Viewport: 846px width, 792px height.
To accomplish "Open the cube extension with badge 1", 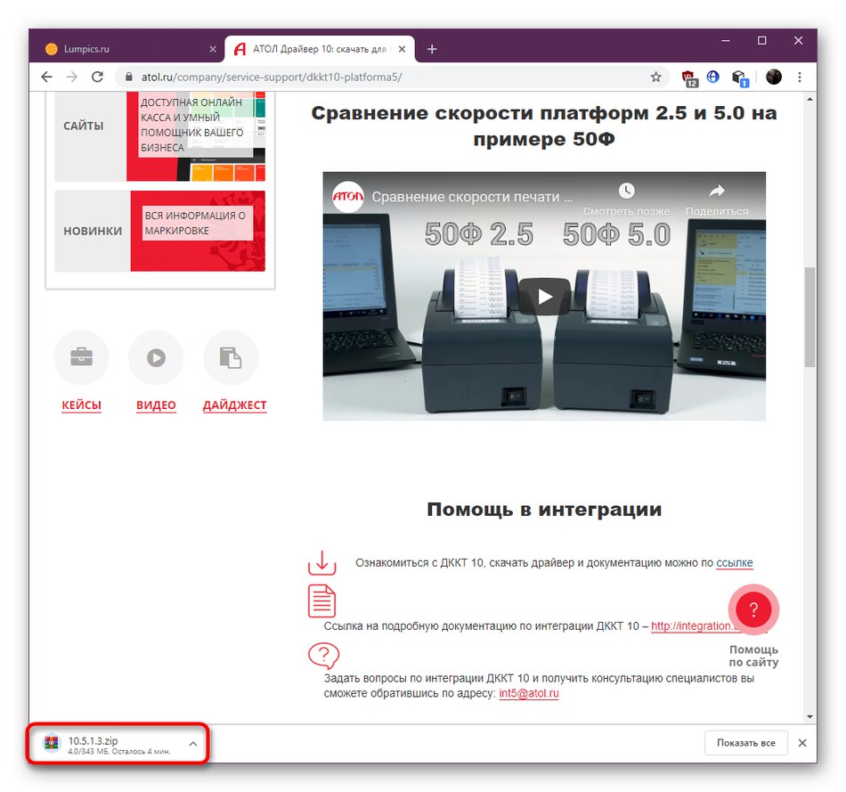I will point(739,78).
